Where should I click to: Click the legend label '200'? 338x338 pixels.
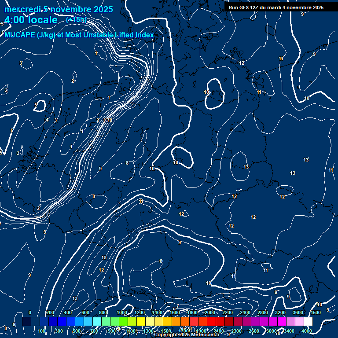(x=50, y=312)
